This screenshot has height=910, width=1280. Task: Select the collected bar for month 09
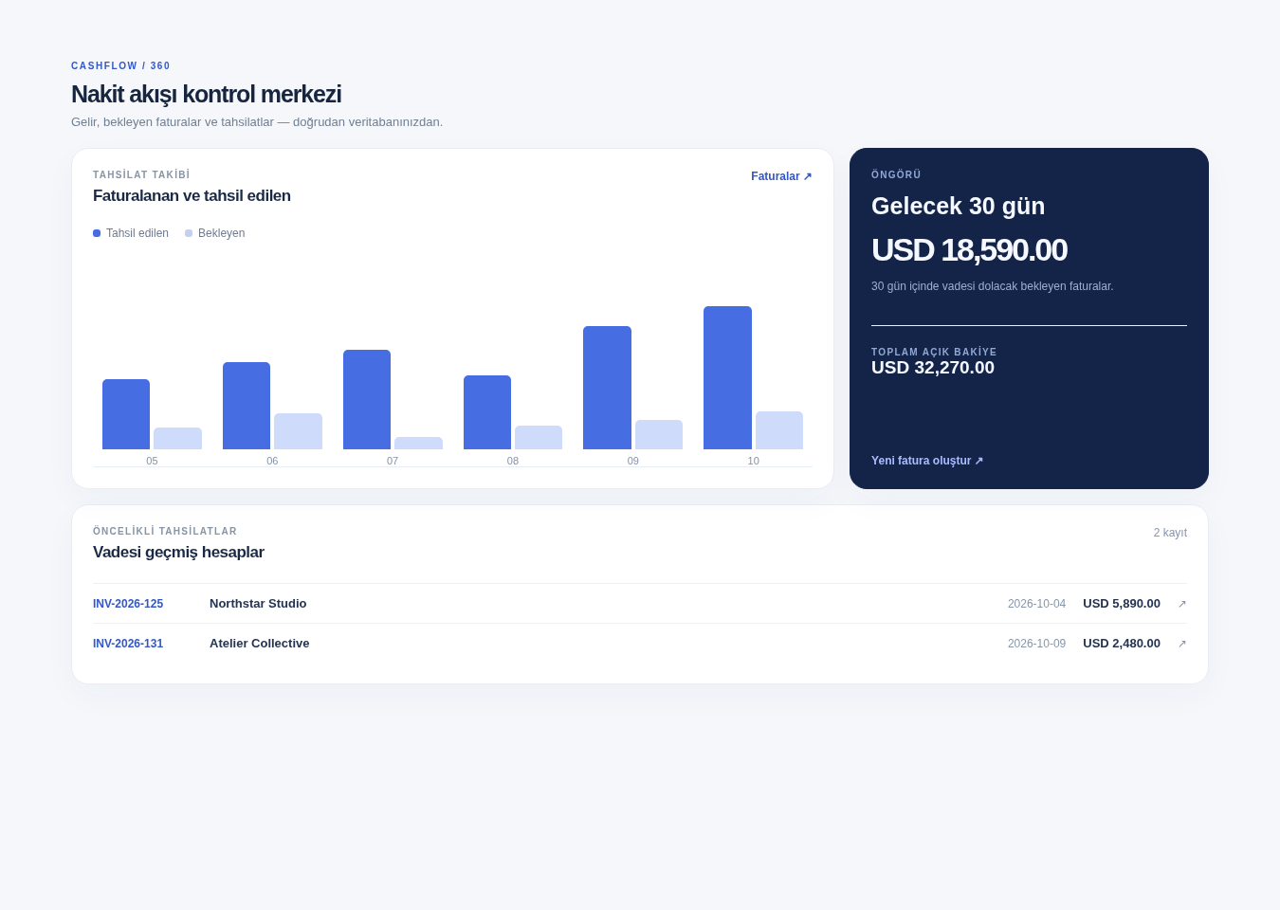click(x=607, y=388)
